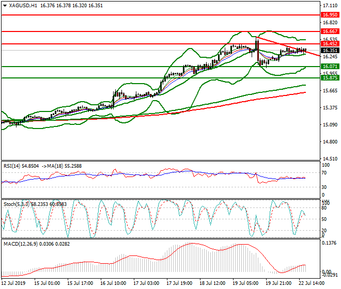Click the 19 Jul 05:00 time label
341x289 pixels.
click(245, 283)
